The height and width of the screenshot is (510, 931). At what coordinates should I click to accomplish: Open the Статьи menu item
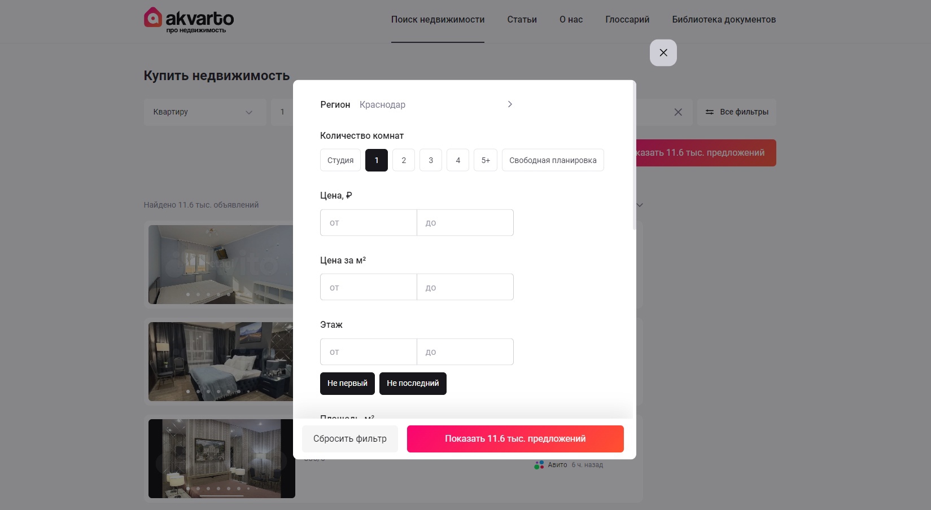pyautogui.click(x=522, y=20)
